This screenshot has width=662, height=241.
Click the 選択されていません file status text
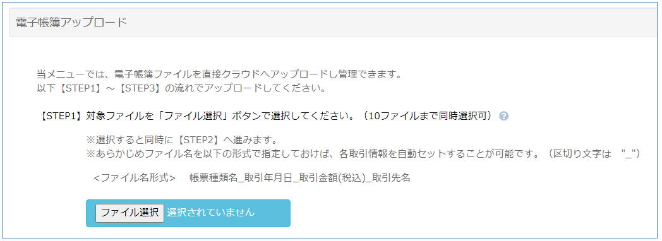click(211, 213)
